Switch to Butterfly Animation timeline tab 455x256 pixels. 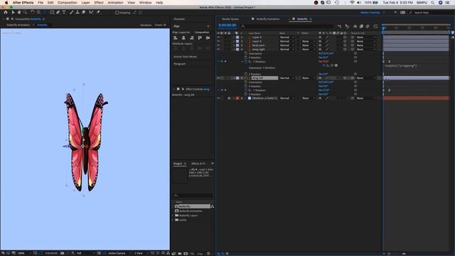(x=268, y=19)
